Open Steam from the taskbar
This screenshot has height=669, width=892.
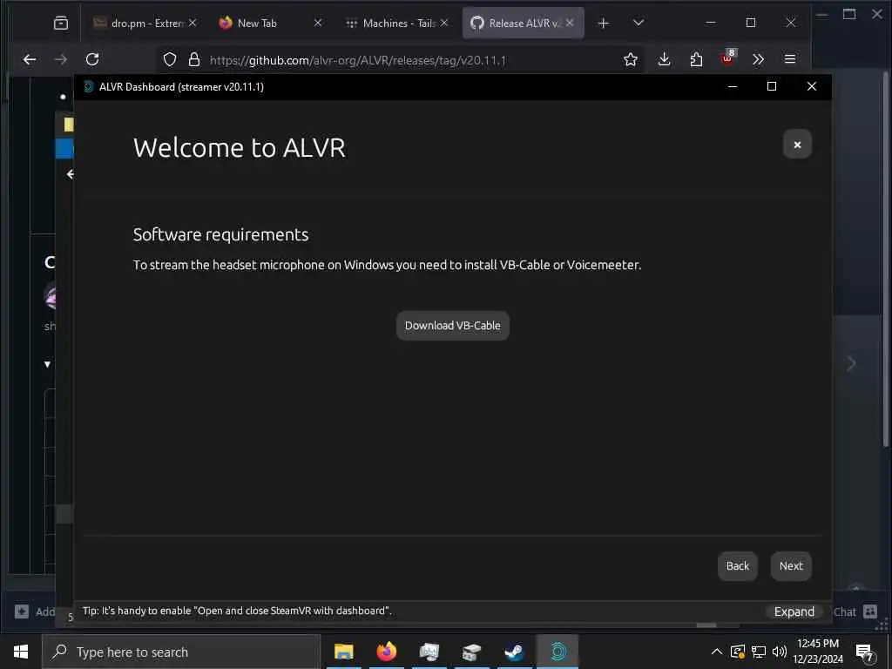tap(514, 652)
